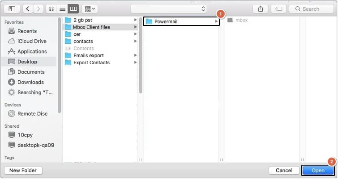Click the iCloud Drive cloud icon
The height and width of the screenshot is (179, 338).
[x=12, y=41]
